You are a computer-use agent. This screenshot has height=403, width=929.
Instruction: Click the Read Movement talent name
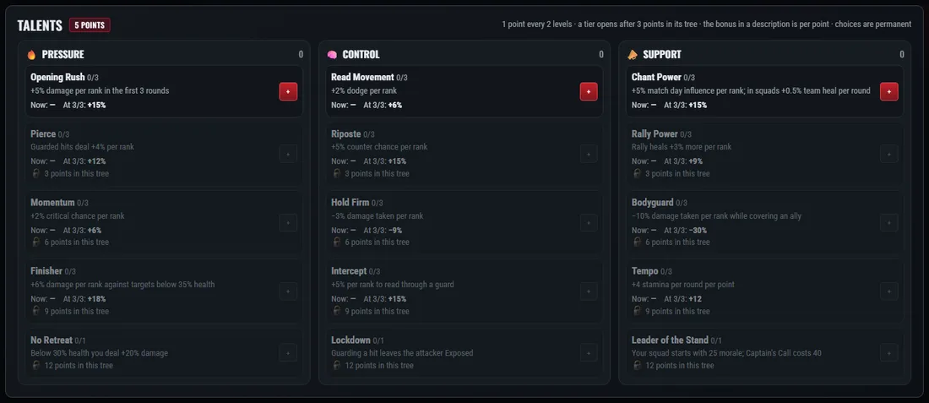[x=362, y=77]
